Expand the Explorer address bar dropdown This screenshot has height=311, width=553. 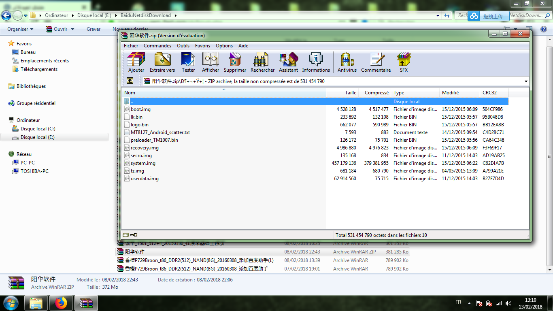438,15
